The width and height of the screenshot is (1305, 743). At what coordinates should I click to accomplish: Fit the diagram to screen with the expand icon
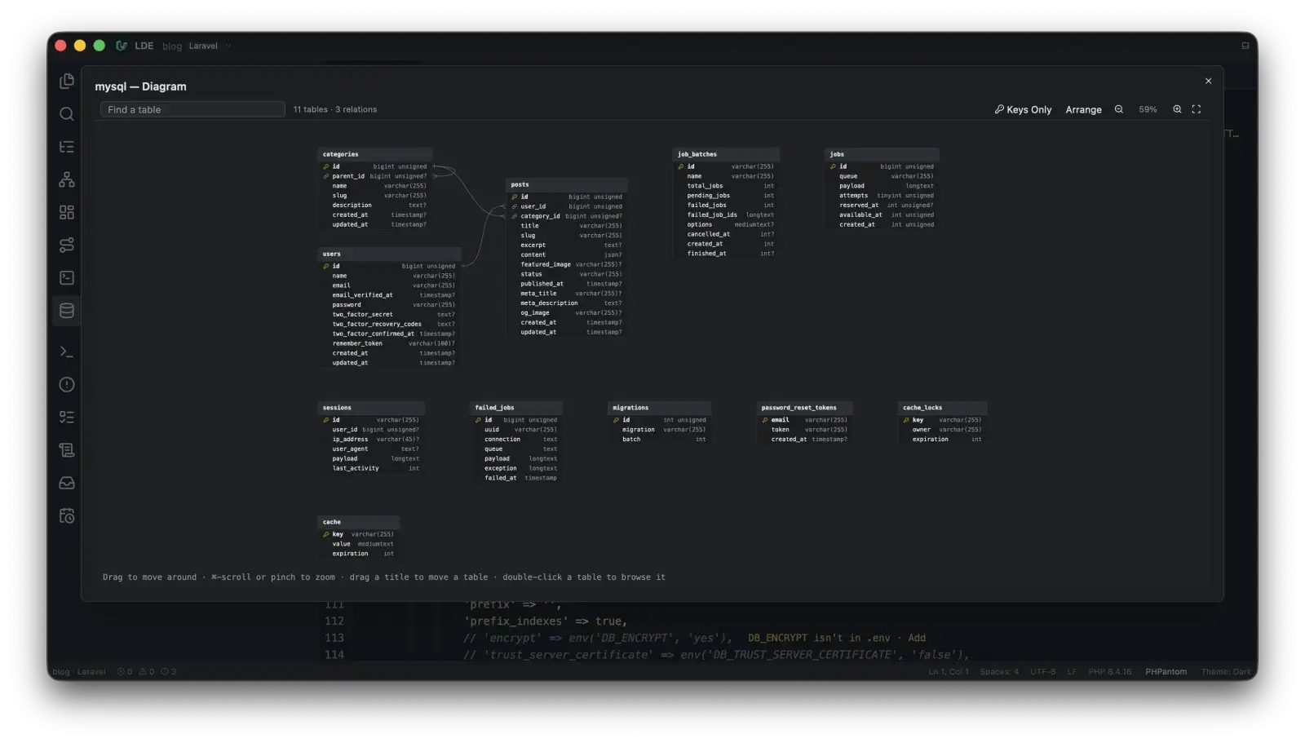[x=1197, y=109]
